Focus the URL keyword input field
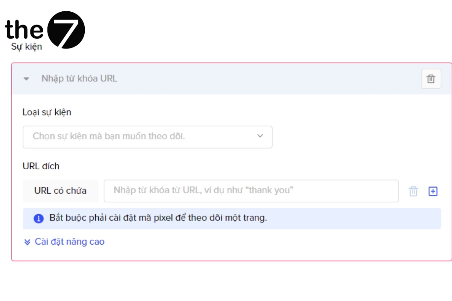This screenshot has width=452, height=301. pos(251,191)
